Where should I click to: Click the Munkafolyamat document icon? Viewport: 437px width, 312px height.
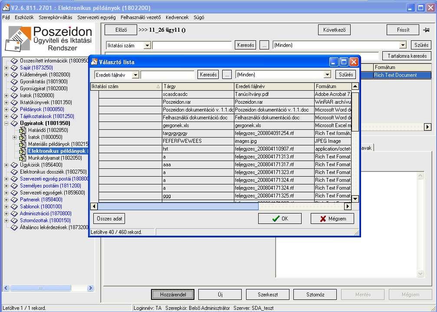coord(23,158)
